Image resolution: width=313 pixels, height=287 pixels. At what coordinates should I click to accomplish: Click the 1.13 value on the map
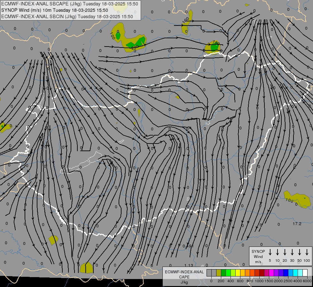[x=189, y=265]
